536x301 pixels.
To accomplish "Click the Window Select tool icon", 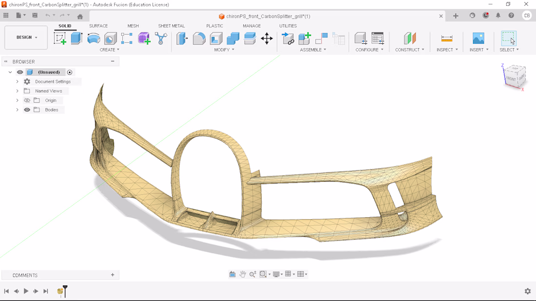I will (509, 38).
